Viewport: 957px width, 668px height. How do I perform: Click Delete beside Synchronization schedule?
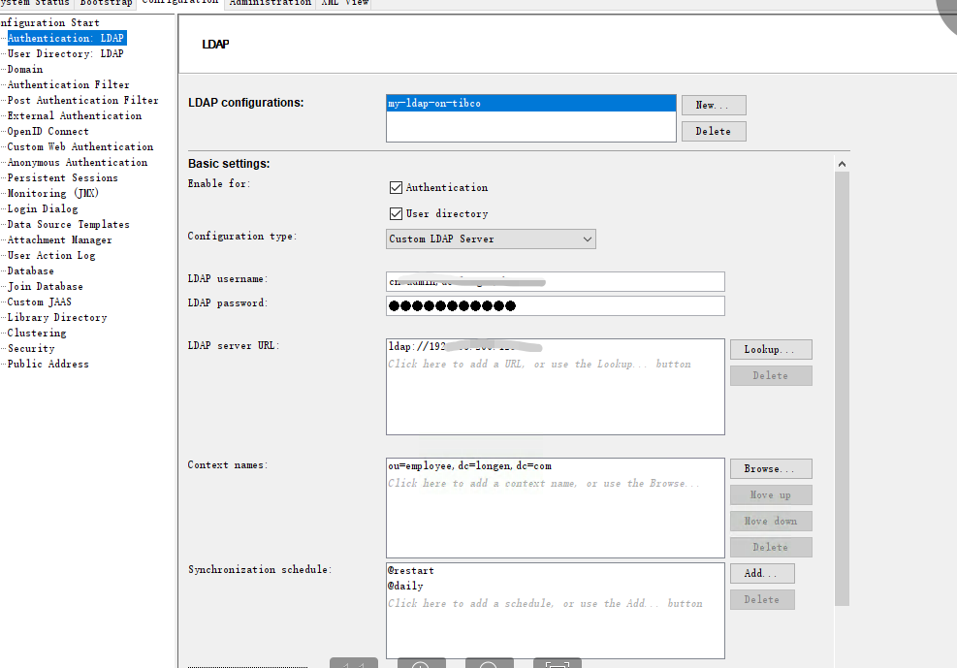click(x=762, y=600)
